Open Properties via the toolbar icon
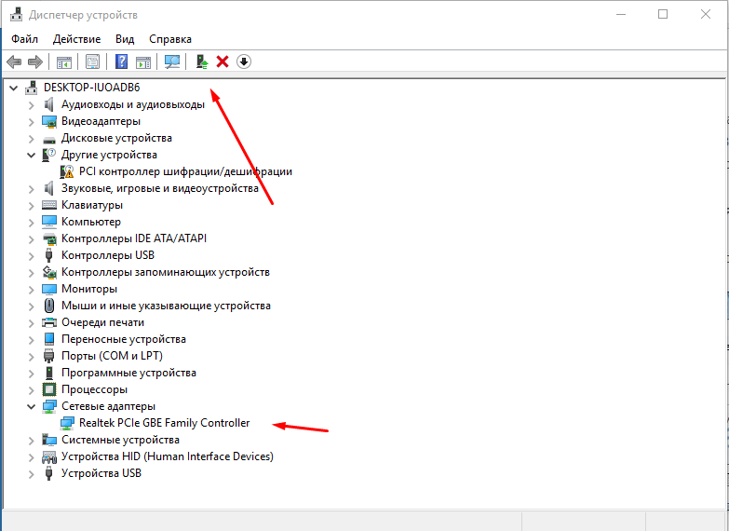The width and height of the screenshot is (729, 531). point(92,61)
